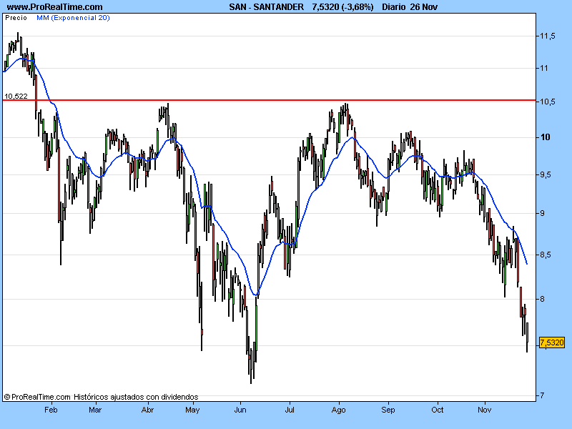Click the 7,5320 (-3,68%) price readout

point(342,7)
